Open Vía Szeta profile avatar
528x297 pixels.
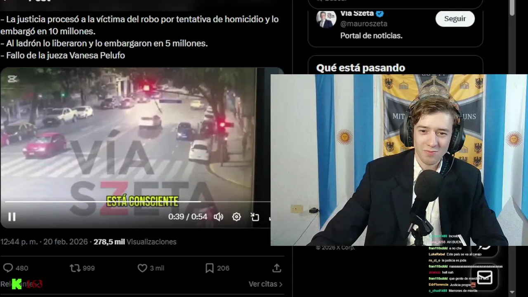pos(326,19)
